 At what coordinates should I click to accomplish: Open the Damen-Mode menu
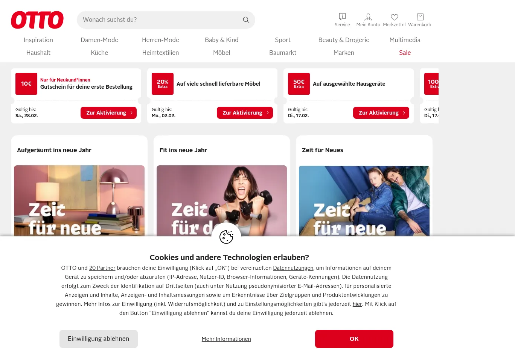(x=99, y=40)
